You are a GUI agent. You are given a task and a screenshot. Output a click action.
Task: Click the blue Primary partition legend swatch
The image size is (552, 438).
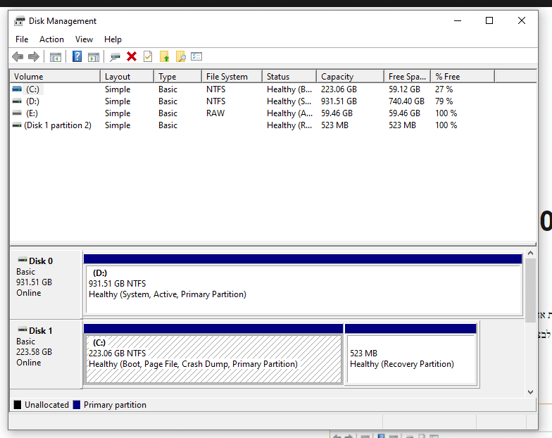[77, 405]
